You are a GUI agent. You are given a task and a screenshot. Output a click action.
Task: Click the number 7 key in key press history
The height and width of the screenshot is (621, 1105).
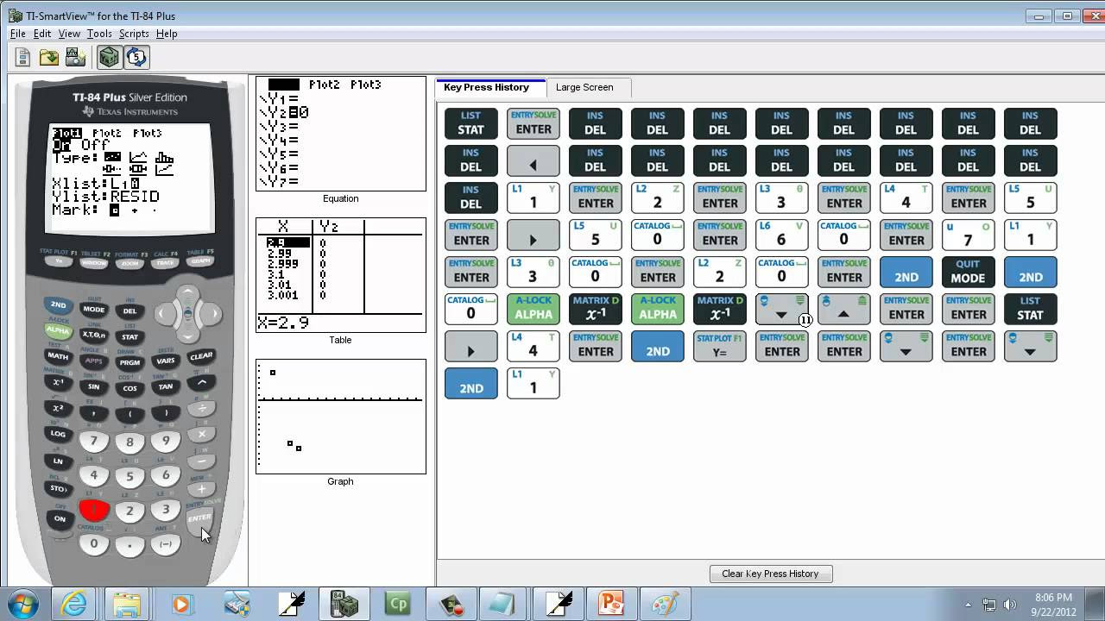(968, 235)
